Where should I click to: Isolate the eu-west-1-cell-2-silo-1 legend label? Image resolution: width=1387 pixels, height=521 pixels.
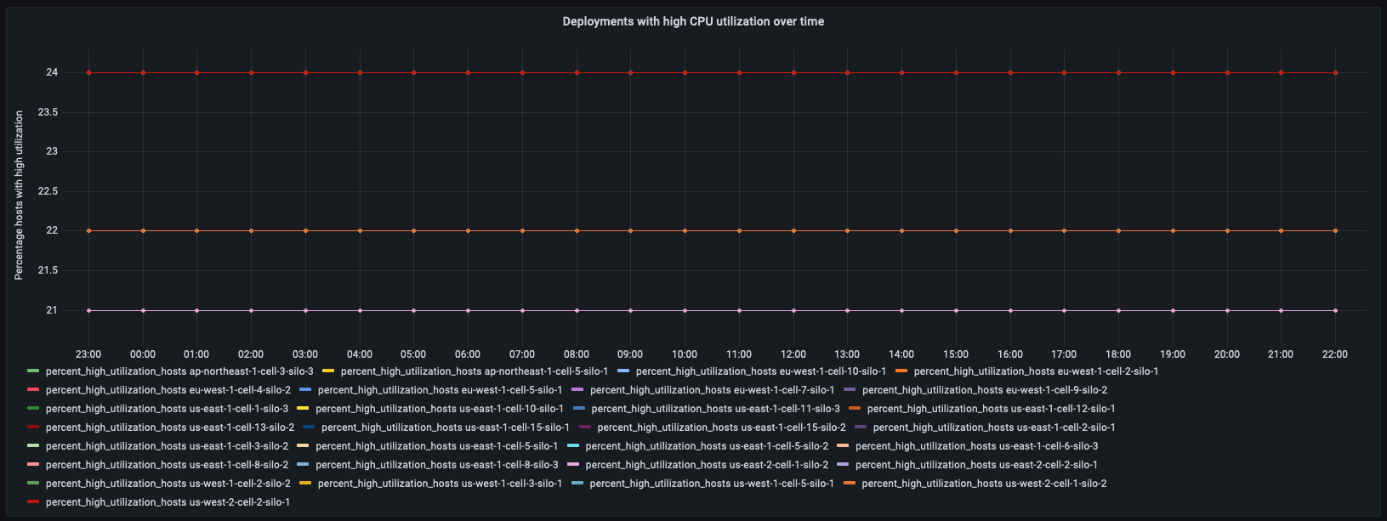point(1036,371)
